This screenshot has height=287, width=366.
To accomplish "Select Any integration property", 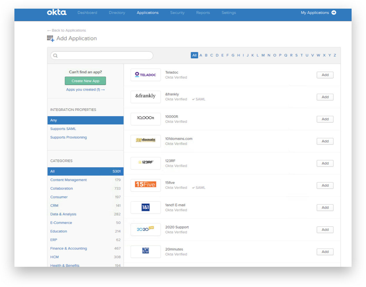I will [86, 120].
